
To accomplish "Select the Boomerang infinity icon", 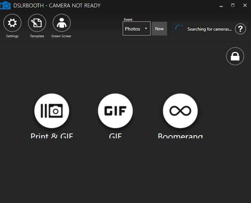I will [x=180, y=111].
